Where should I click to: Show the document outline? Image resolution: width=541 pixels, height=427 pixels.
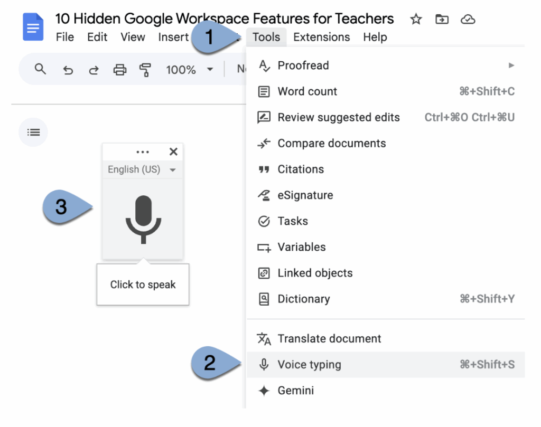tap(33, 132)
